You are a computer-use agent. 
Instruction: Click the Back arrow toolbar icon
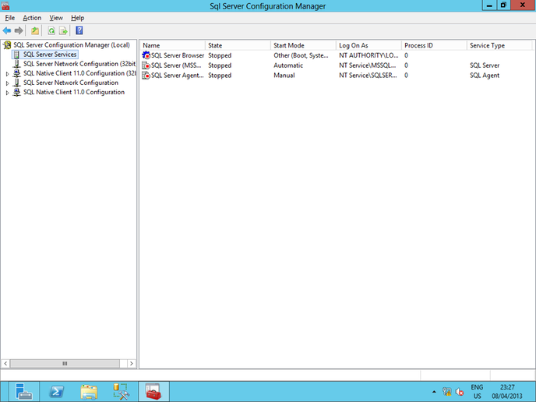pyautogui.click(x=7, y=30)
